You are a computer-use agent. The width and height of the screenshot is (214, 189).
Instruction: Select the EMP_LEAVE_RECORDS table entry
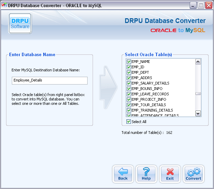point(150,94)
